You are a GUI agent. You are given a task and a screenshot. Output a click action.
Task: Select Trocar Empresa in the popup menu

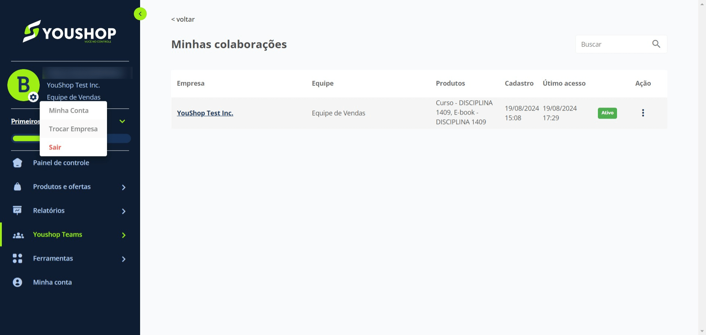tap(73, 129)
